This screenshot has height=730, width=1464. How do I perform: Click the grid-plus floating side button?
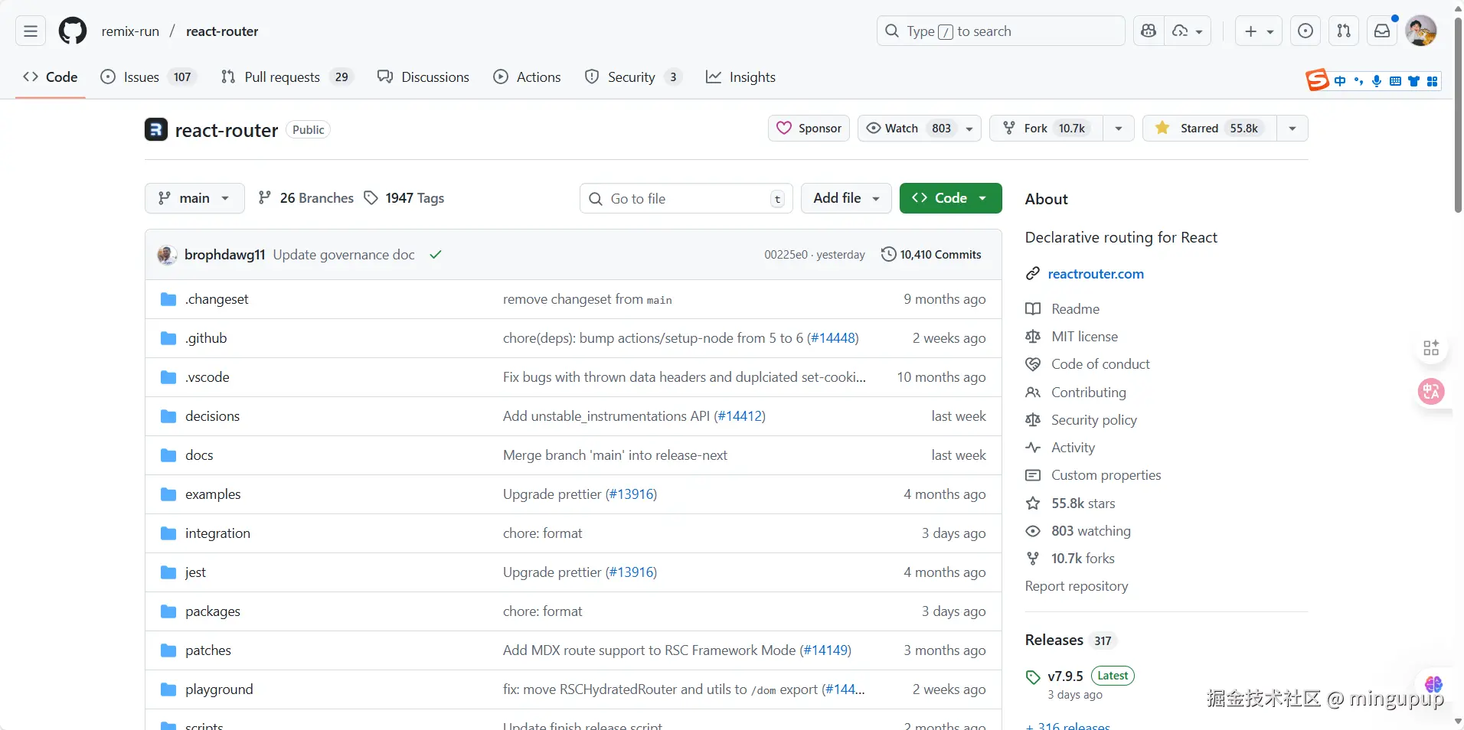(x=1431, y=348)
